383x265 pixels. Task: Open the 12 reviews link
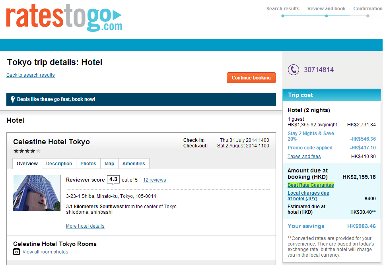[154, 180]
